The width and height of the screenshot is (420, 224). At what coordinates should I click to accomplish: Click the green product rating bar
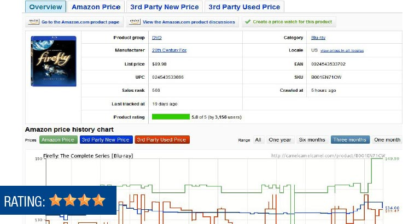171,117
